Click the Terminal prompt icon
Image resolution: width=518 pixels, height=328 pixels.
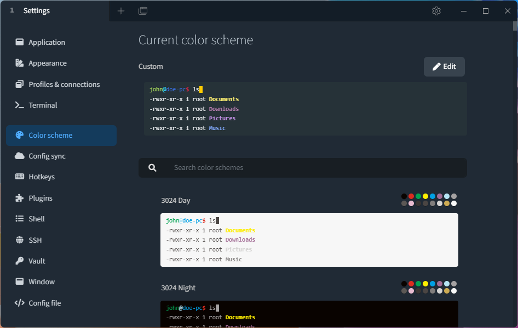(20, 105)
